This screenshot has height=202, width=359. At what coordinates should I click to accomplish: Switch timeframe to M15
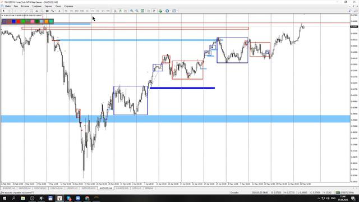pyautogui.click(x=77, y=11)
